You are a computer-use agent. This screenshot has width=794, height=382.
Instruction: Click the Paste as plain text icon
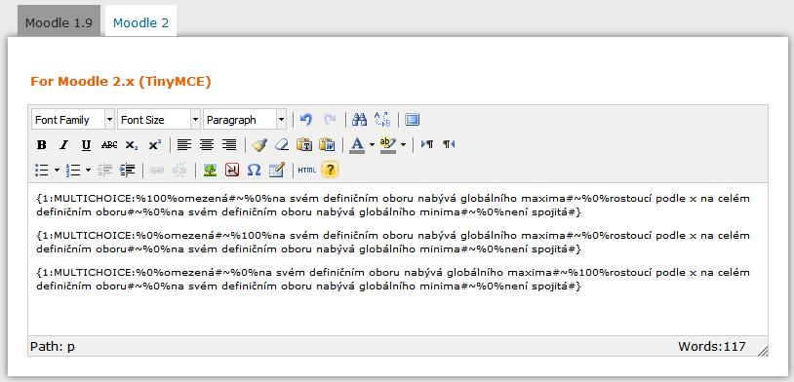point(303,144)
